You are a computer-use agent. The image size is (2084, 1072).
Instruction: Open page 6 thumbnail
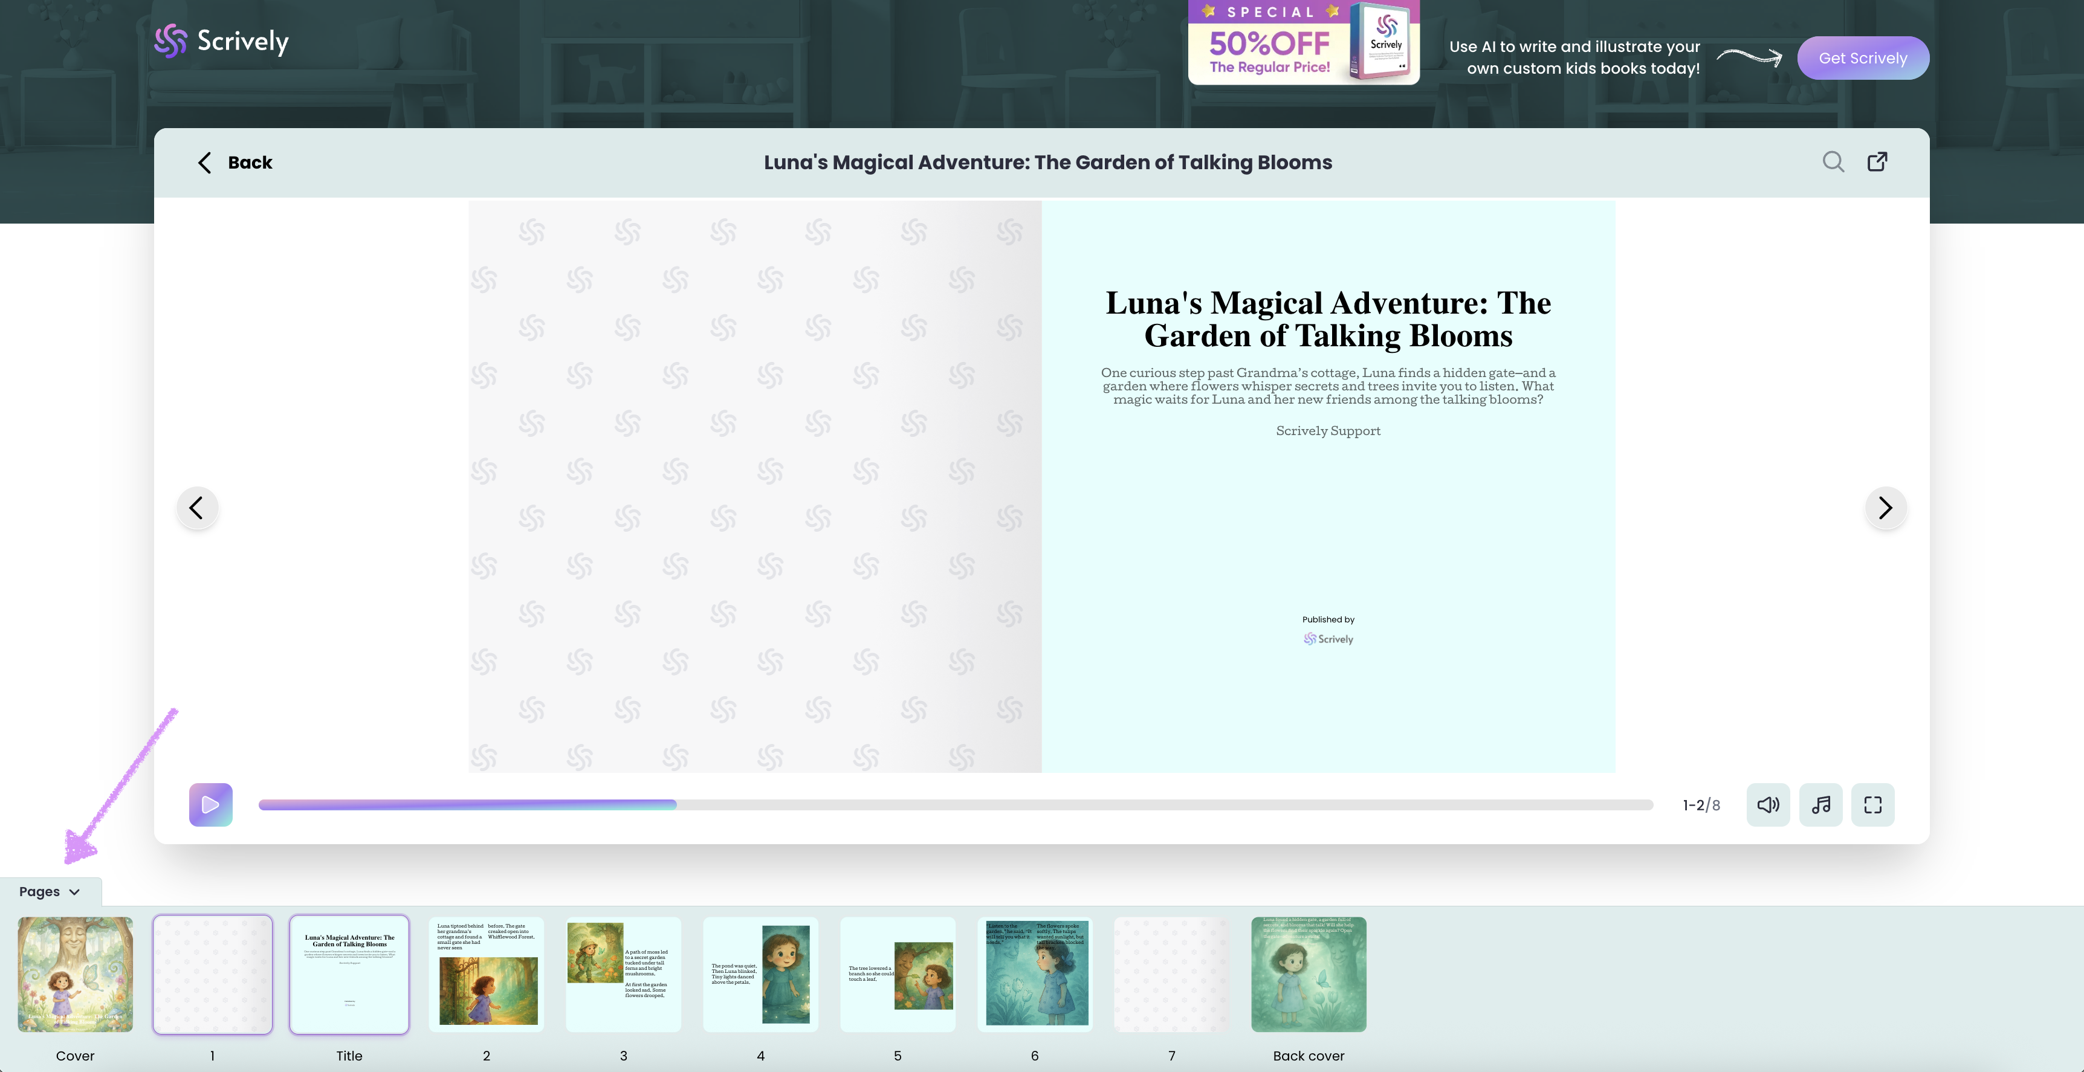(x=1035, y=974)
